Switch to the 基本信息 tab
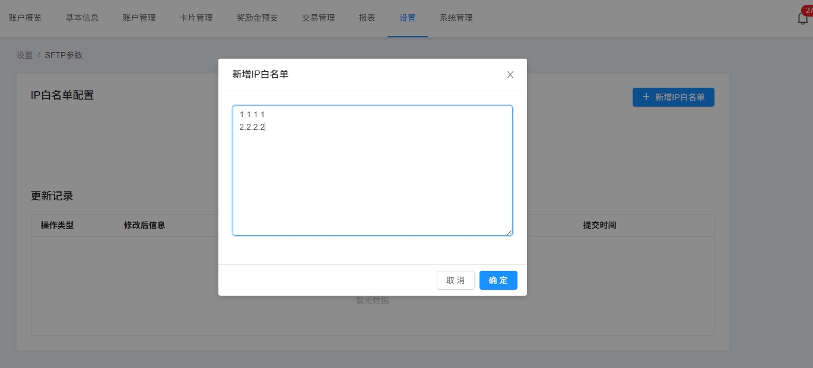This screenshot has height=368, width=813. [82, 18]
